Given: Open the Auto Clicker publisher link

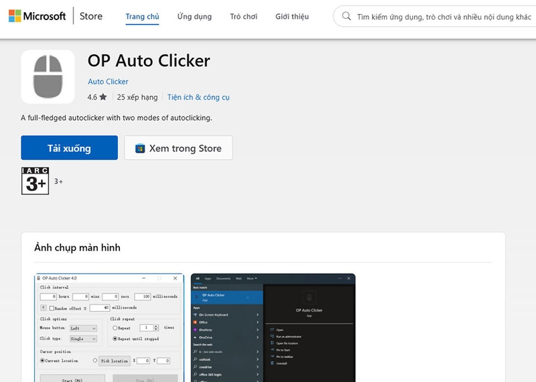Looking at the screenshot, I should (x=108, y=81).
